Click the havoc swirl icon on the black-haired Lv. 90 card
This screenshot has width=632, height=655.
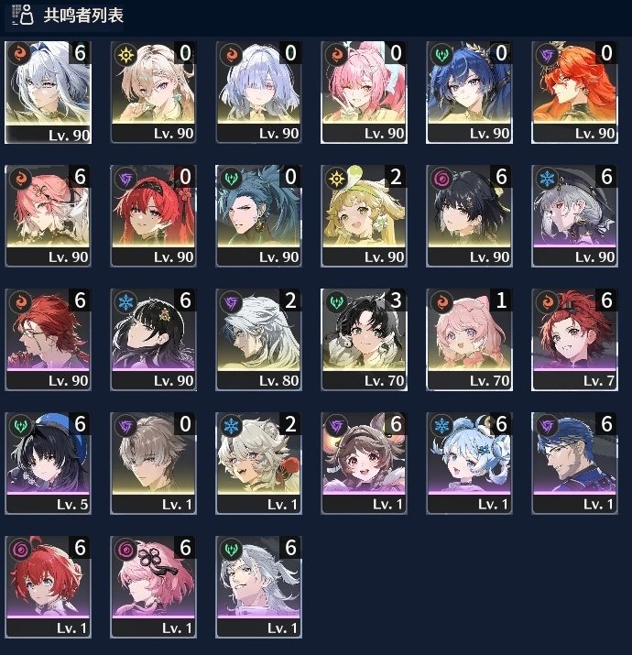point(441,179)
